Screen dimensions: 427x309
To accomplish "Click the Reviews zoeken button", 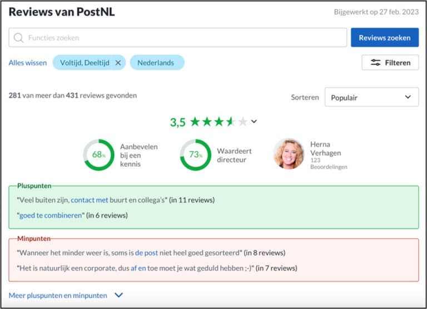I will (x=385, y=38).
